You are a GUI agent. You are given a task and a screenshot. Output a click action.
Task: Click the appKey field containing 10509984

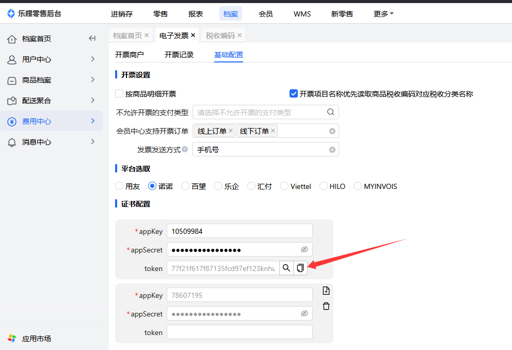click(239, 231)
